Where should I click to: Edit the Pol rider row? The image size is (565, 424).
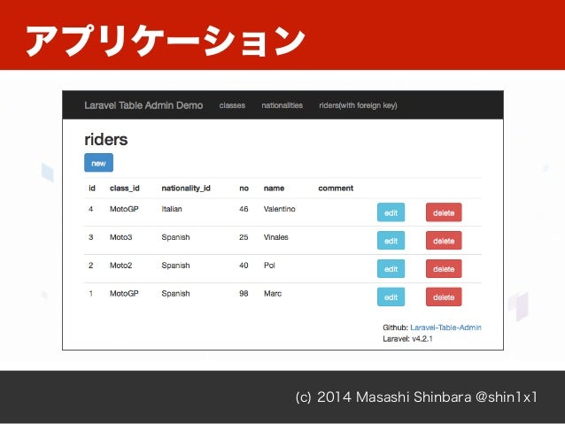(x=391, y=269)
